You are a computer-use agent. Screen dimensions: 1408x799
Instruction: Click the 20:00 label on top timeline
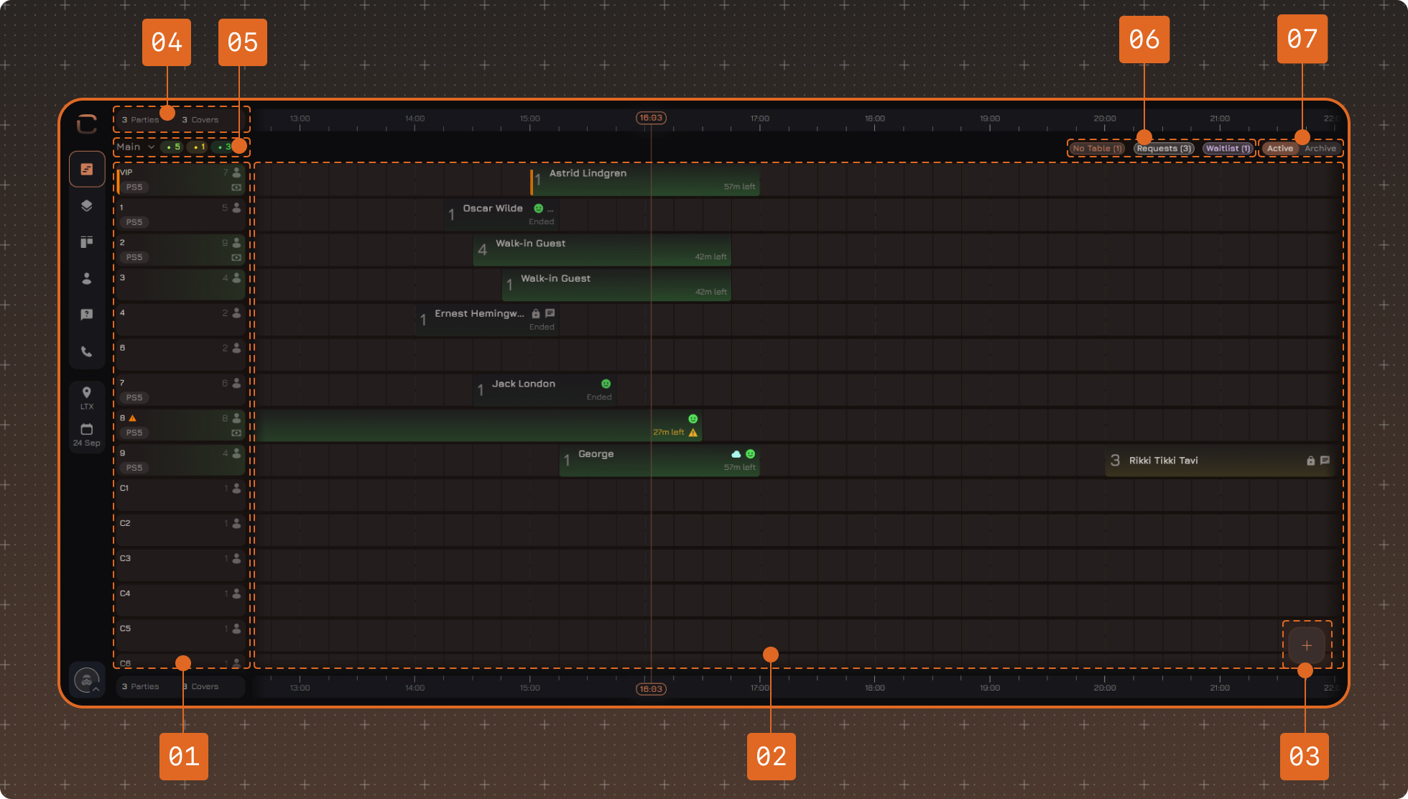coord(1105,119)
